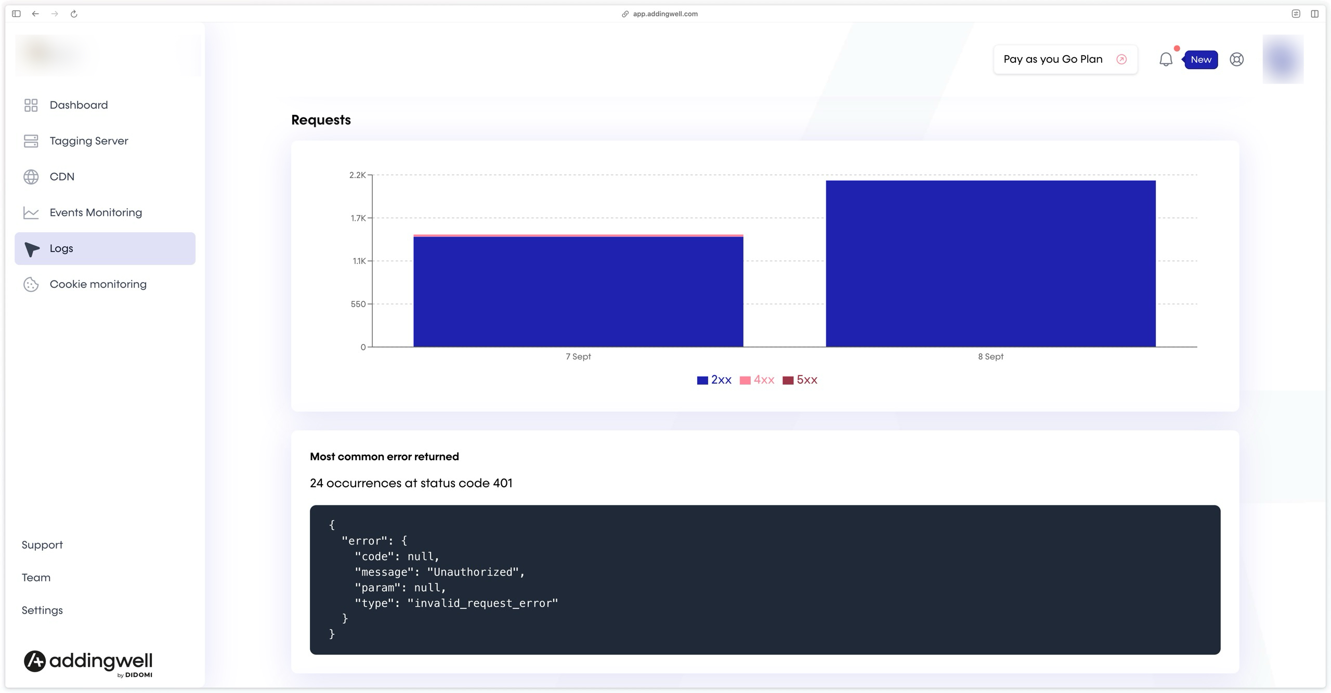Click the browser forward arrow
This screenshot has height=693, width=1331.
pyautogui.click(x=55, y=14)
